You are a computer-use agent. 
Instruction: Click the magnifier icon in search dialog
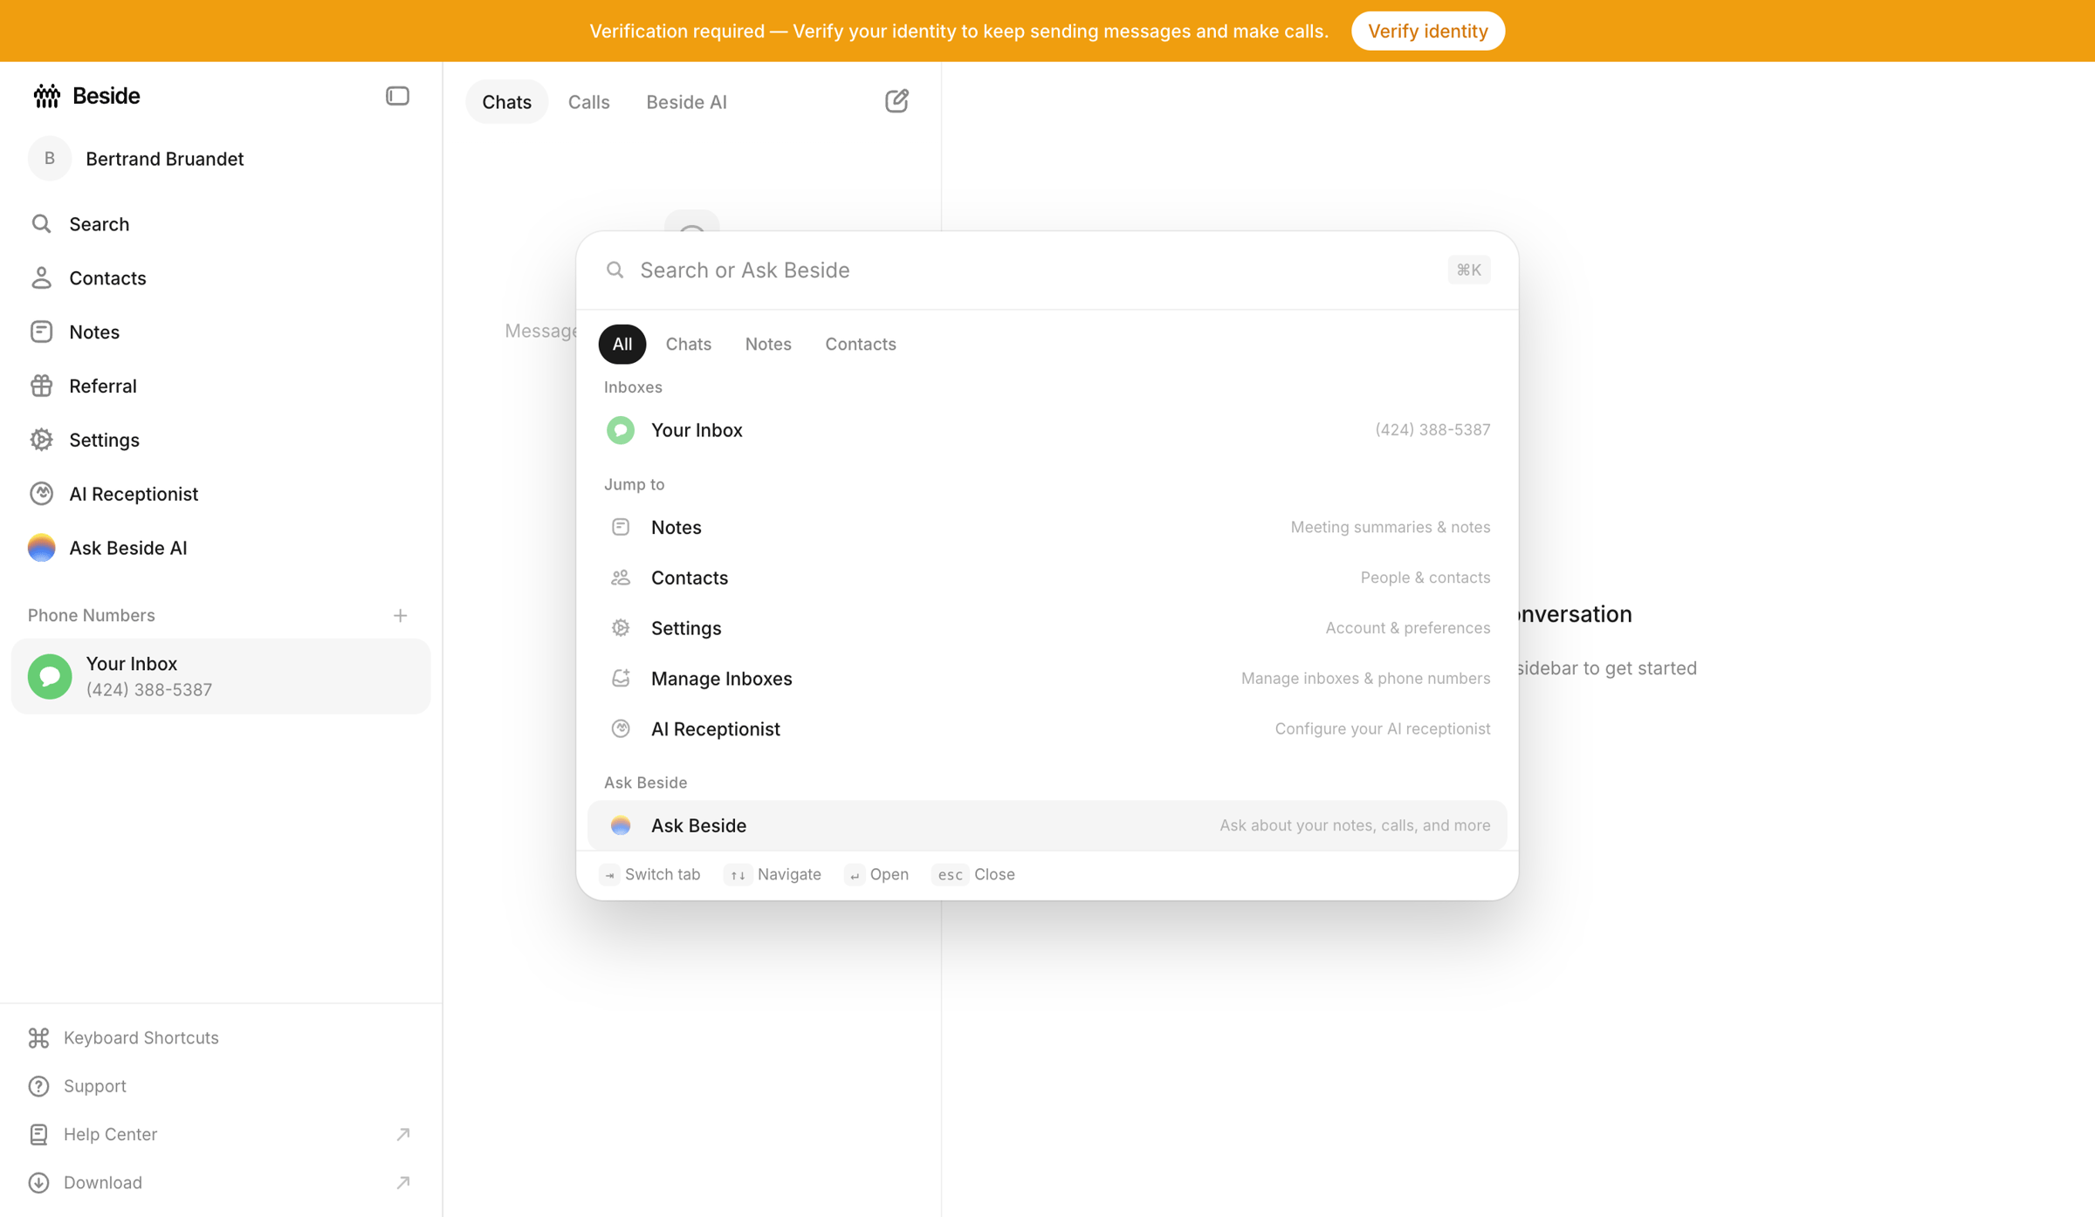tap(615, 270)
